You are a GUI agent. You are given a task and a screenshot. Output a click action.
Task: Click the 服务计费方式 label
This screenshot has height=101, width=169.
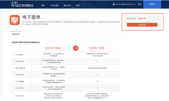coord(132,19)
